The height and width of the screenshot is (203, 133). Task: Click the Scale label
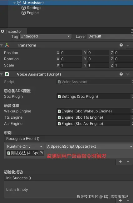(9, 65)
